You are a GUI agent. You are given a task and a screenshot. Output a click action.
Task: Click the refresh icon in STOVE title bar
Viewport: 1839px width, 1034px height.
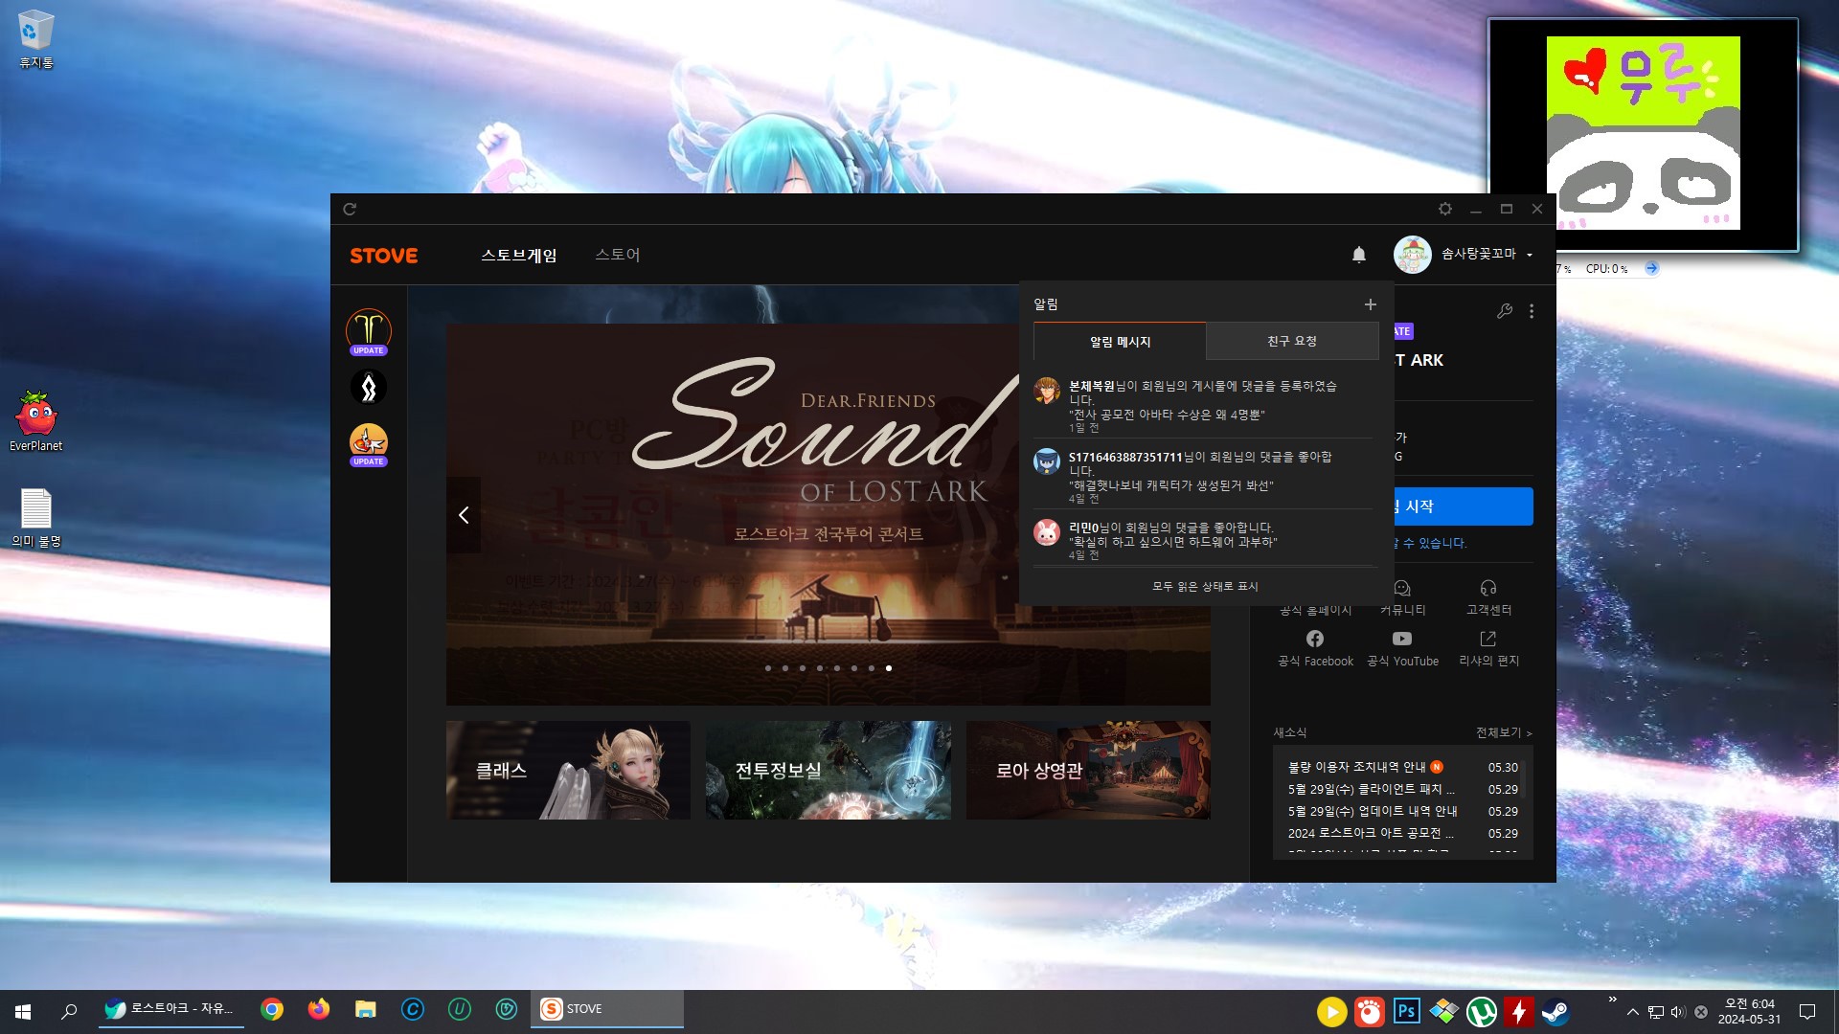[x=350, y=209]
